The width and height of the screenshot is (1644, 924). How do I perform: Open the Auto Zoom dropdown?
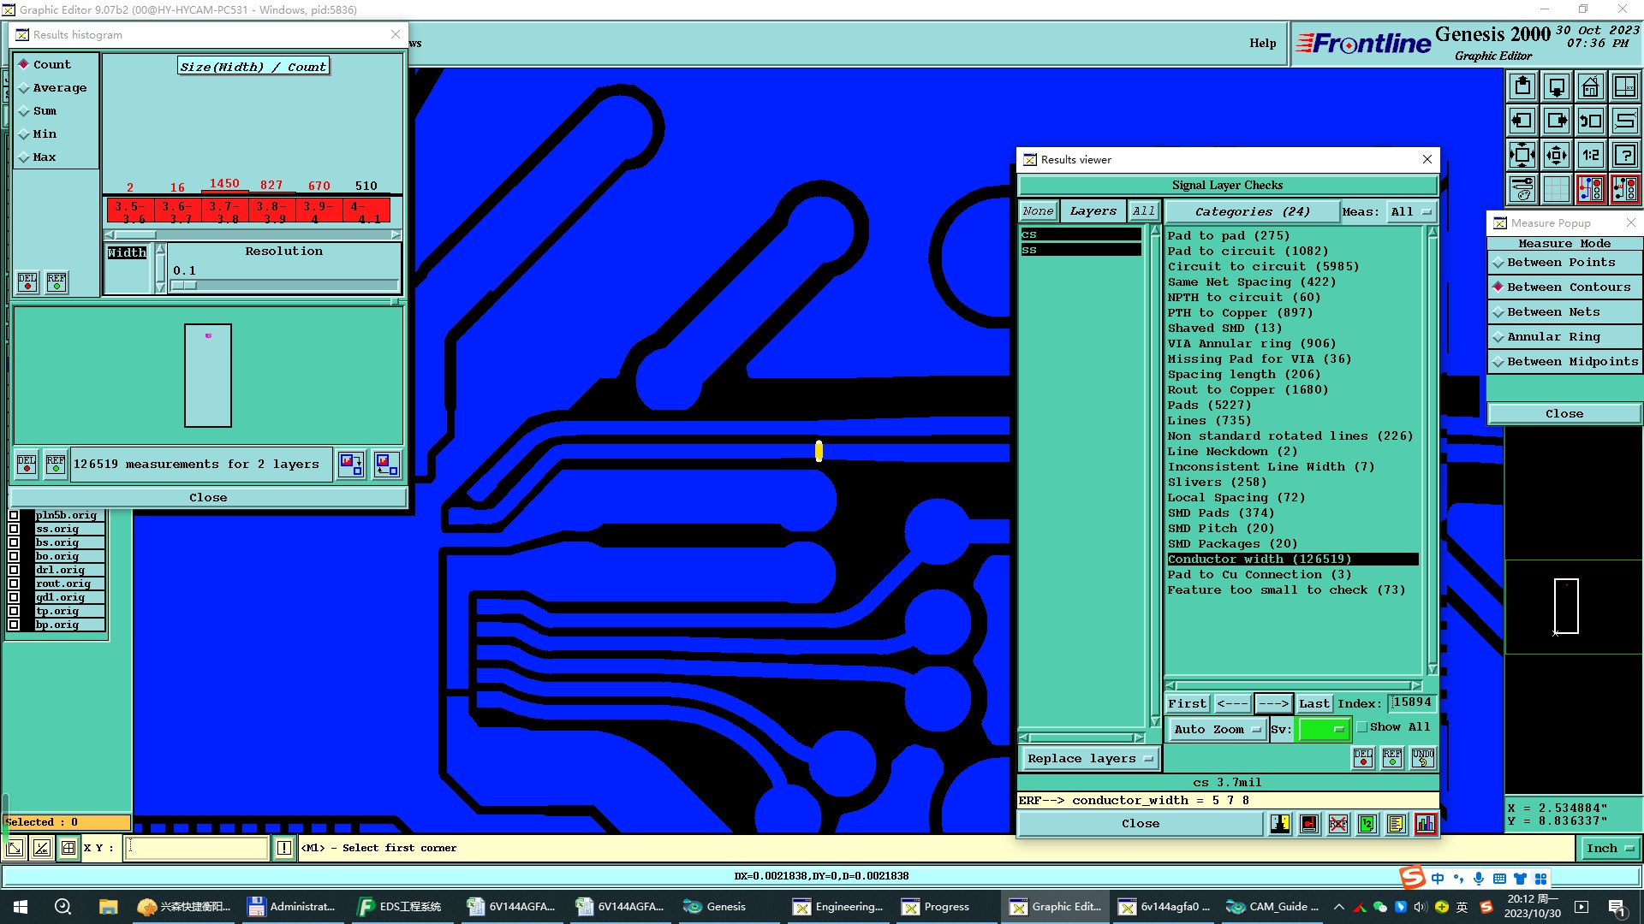coord(1217,730)
